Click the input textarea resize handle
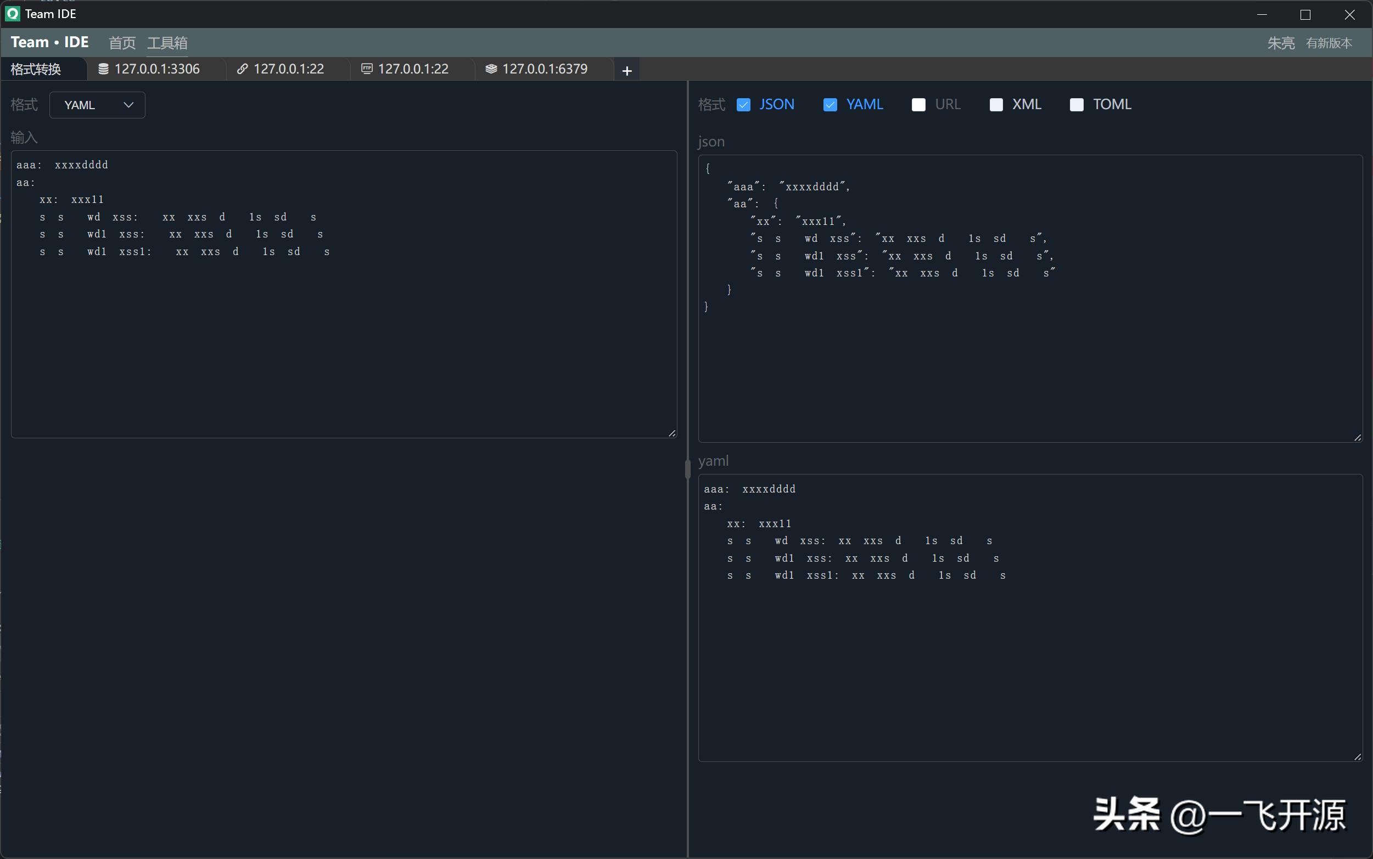The width and height of the screenshot is (1373, 859). coord(672,433)
